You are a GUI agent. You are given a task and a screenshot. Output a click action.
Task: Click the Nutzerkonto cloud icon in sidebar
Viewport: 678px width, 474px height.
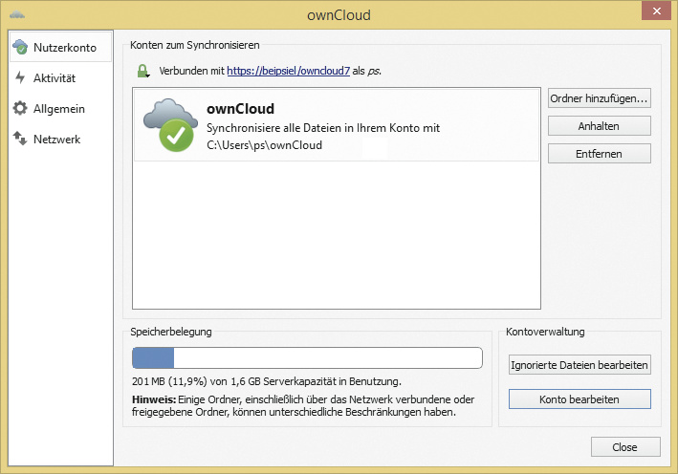coord(20,47)
